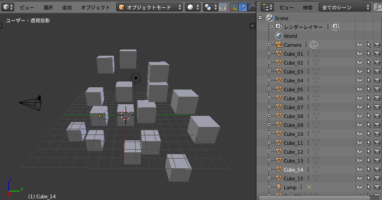Image resolution: width=382 pixels, height=200 pixels.
Task: Click the lamp data icon next to Lamp
Action: pyautogui.click(x=309, y=187)
